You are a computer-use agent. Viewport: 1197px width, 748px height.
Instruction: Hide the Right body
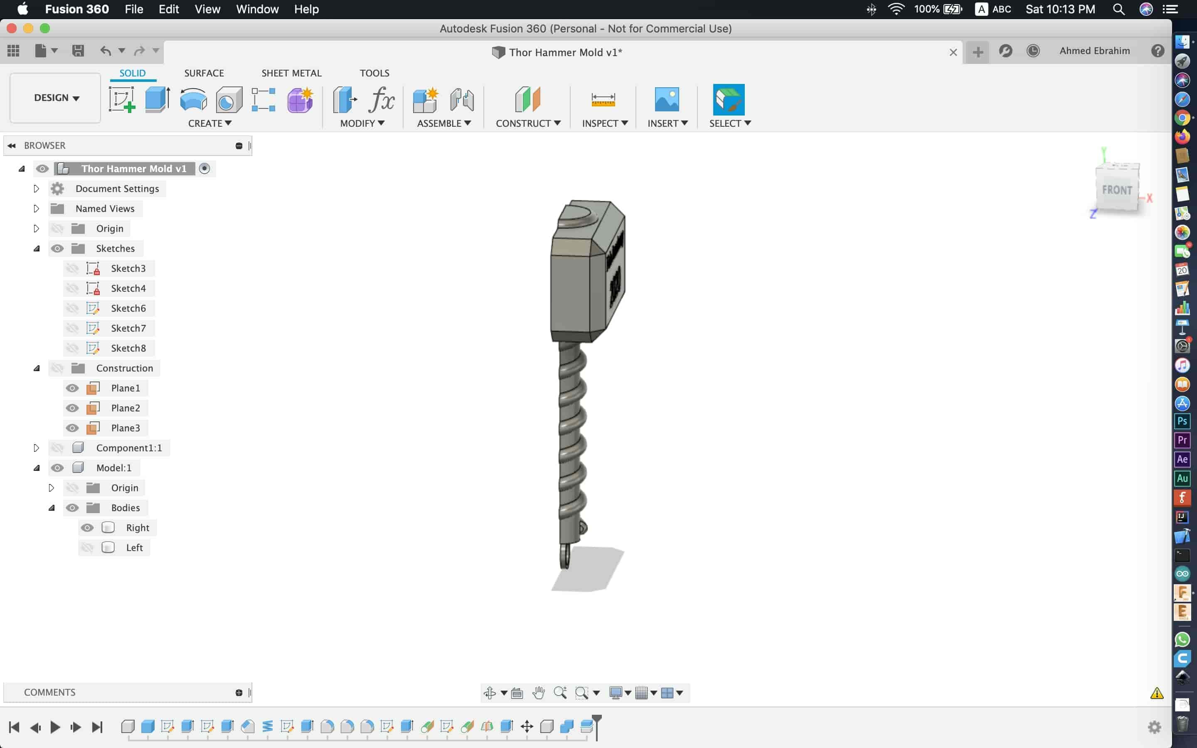coord(87,527)
